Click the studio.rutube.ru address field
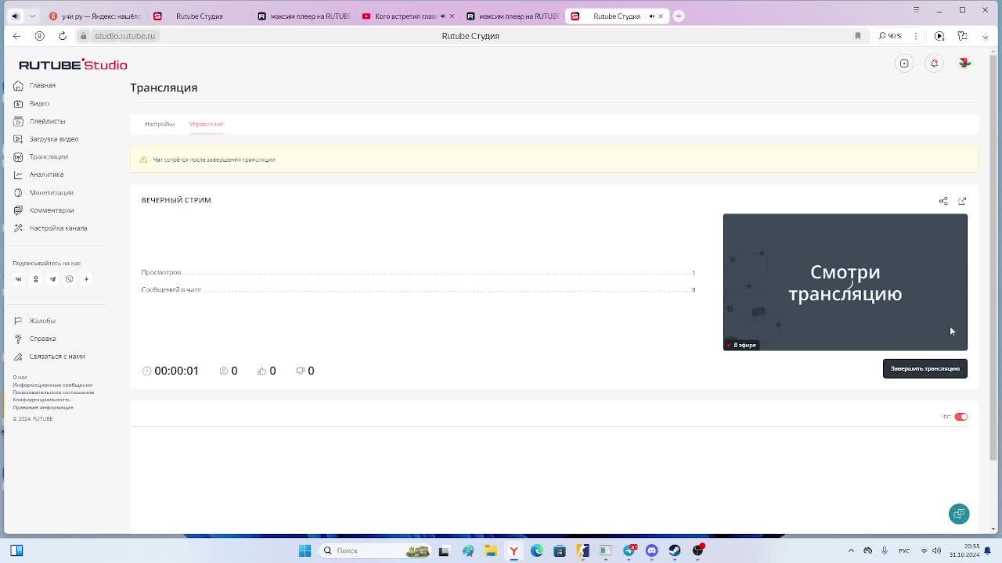Image resolution: width=1002 pixels, height=563 pixels. click(x=125, y=36)
